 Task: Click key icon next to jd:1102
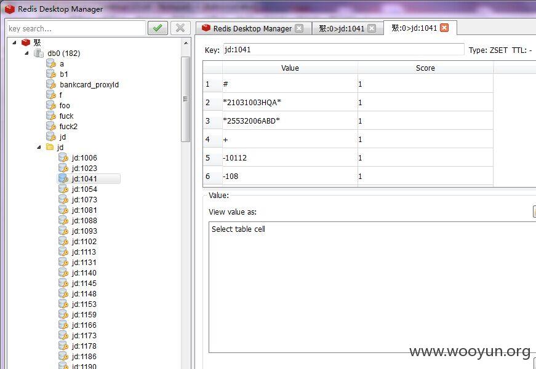click(63, 241)
